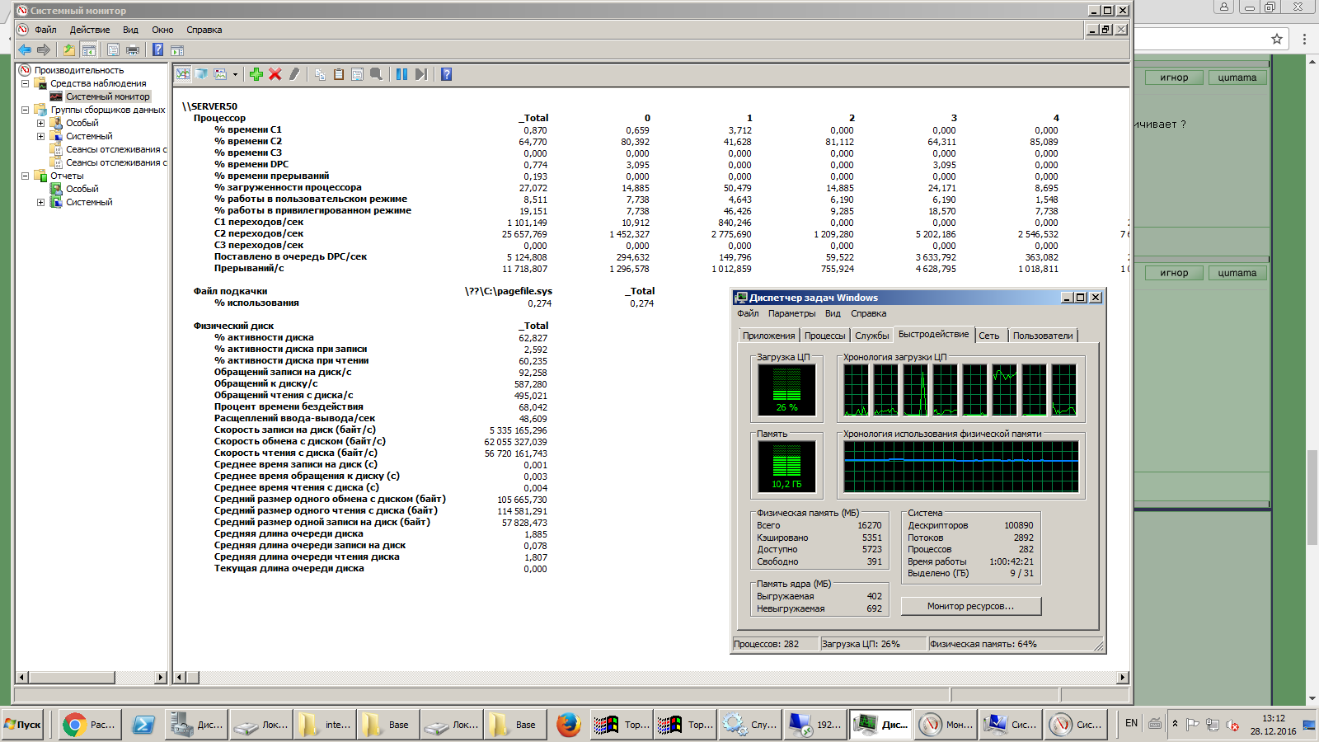This screenshot has height=742, width=1319.
Task: Click the Монитор ресурсов... button
Action: pos(971,606)
